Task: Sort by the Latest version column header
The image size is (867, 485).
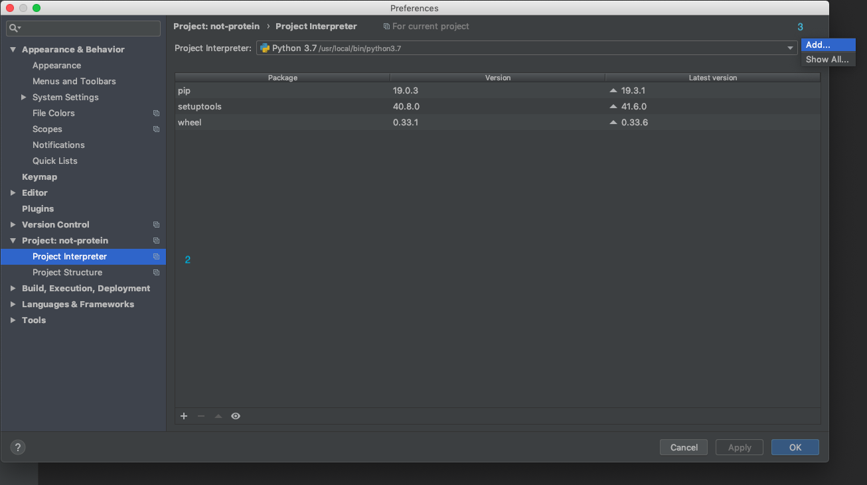Action: point(713,78)
